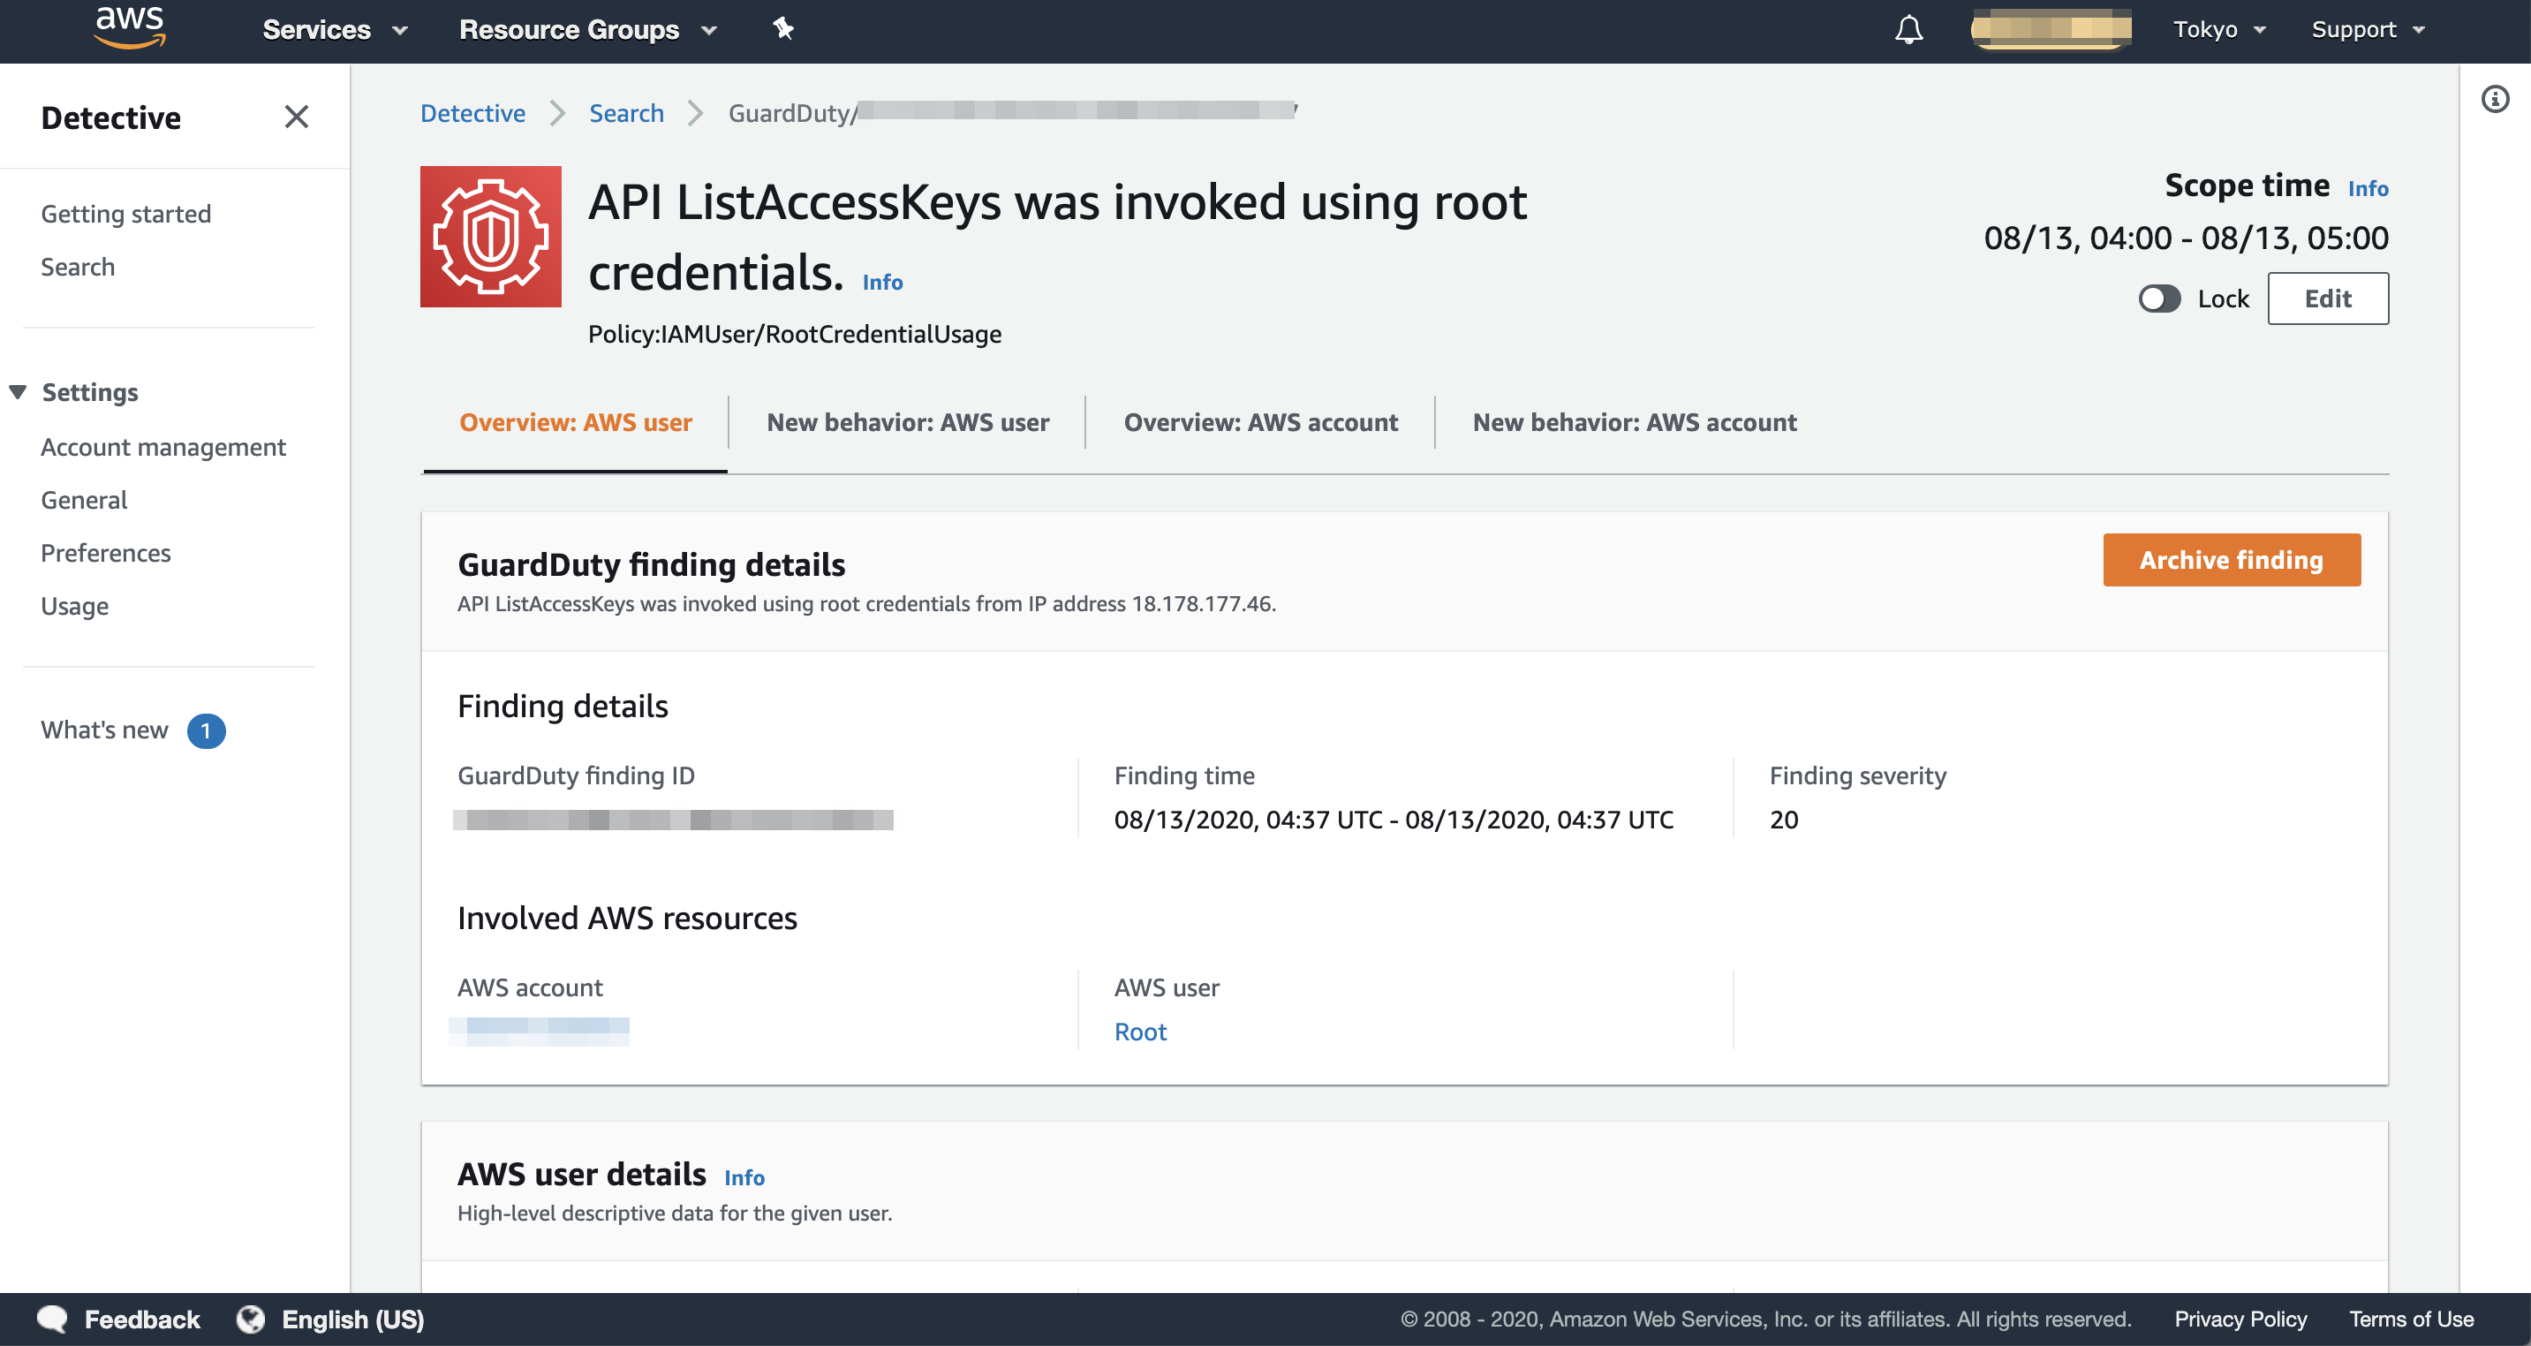Click the Root AWS user link
Screen dimensions: 2531x1346
pos(1140,1032)
